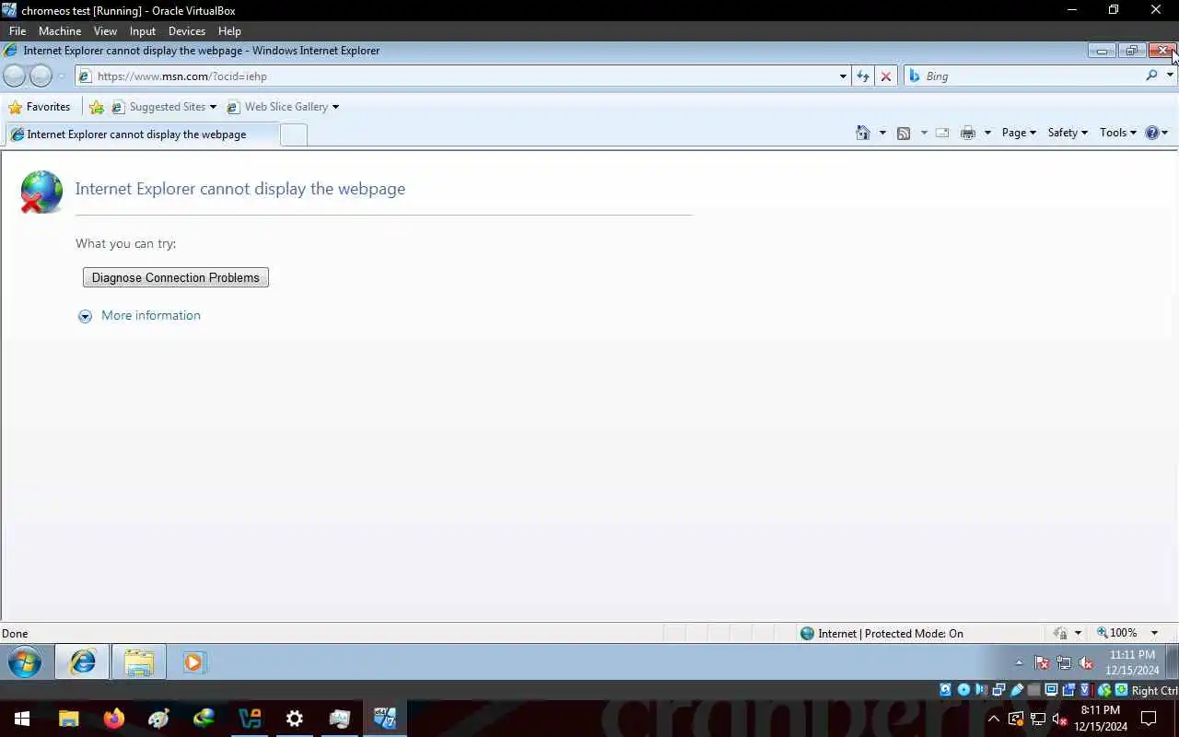
Task: Open the VirtualBox Machine menu
Action: 60,30
